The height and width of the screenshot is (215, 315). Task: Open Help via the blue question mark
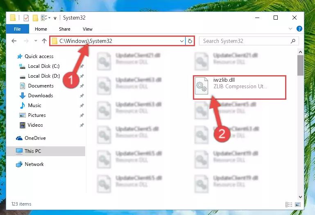pos(299,29)
